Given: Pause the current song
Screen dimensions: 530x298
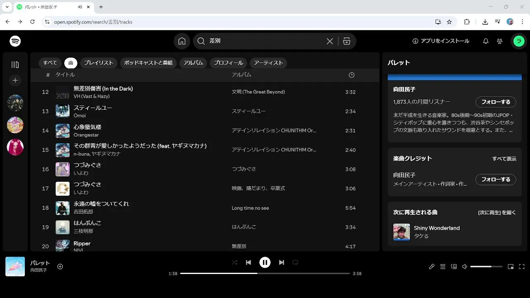Looking at the screenshot, I should pos(265,262).
